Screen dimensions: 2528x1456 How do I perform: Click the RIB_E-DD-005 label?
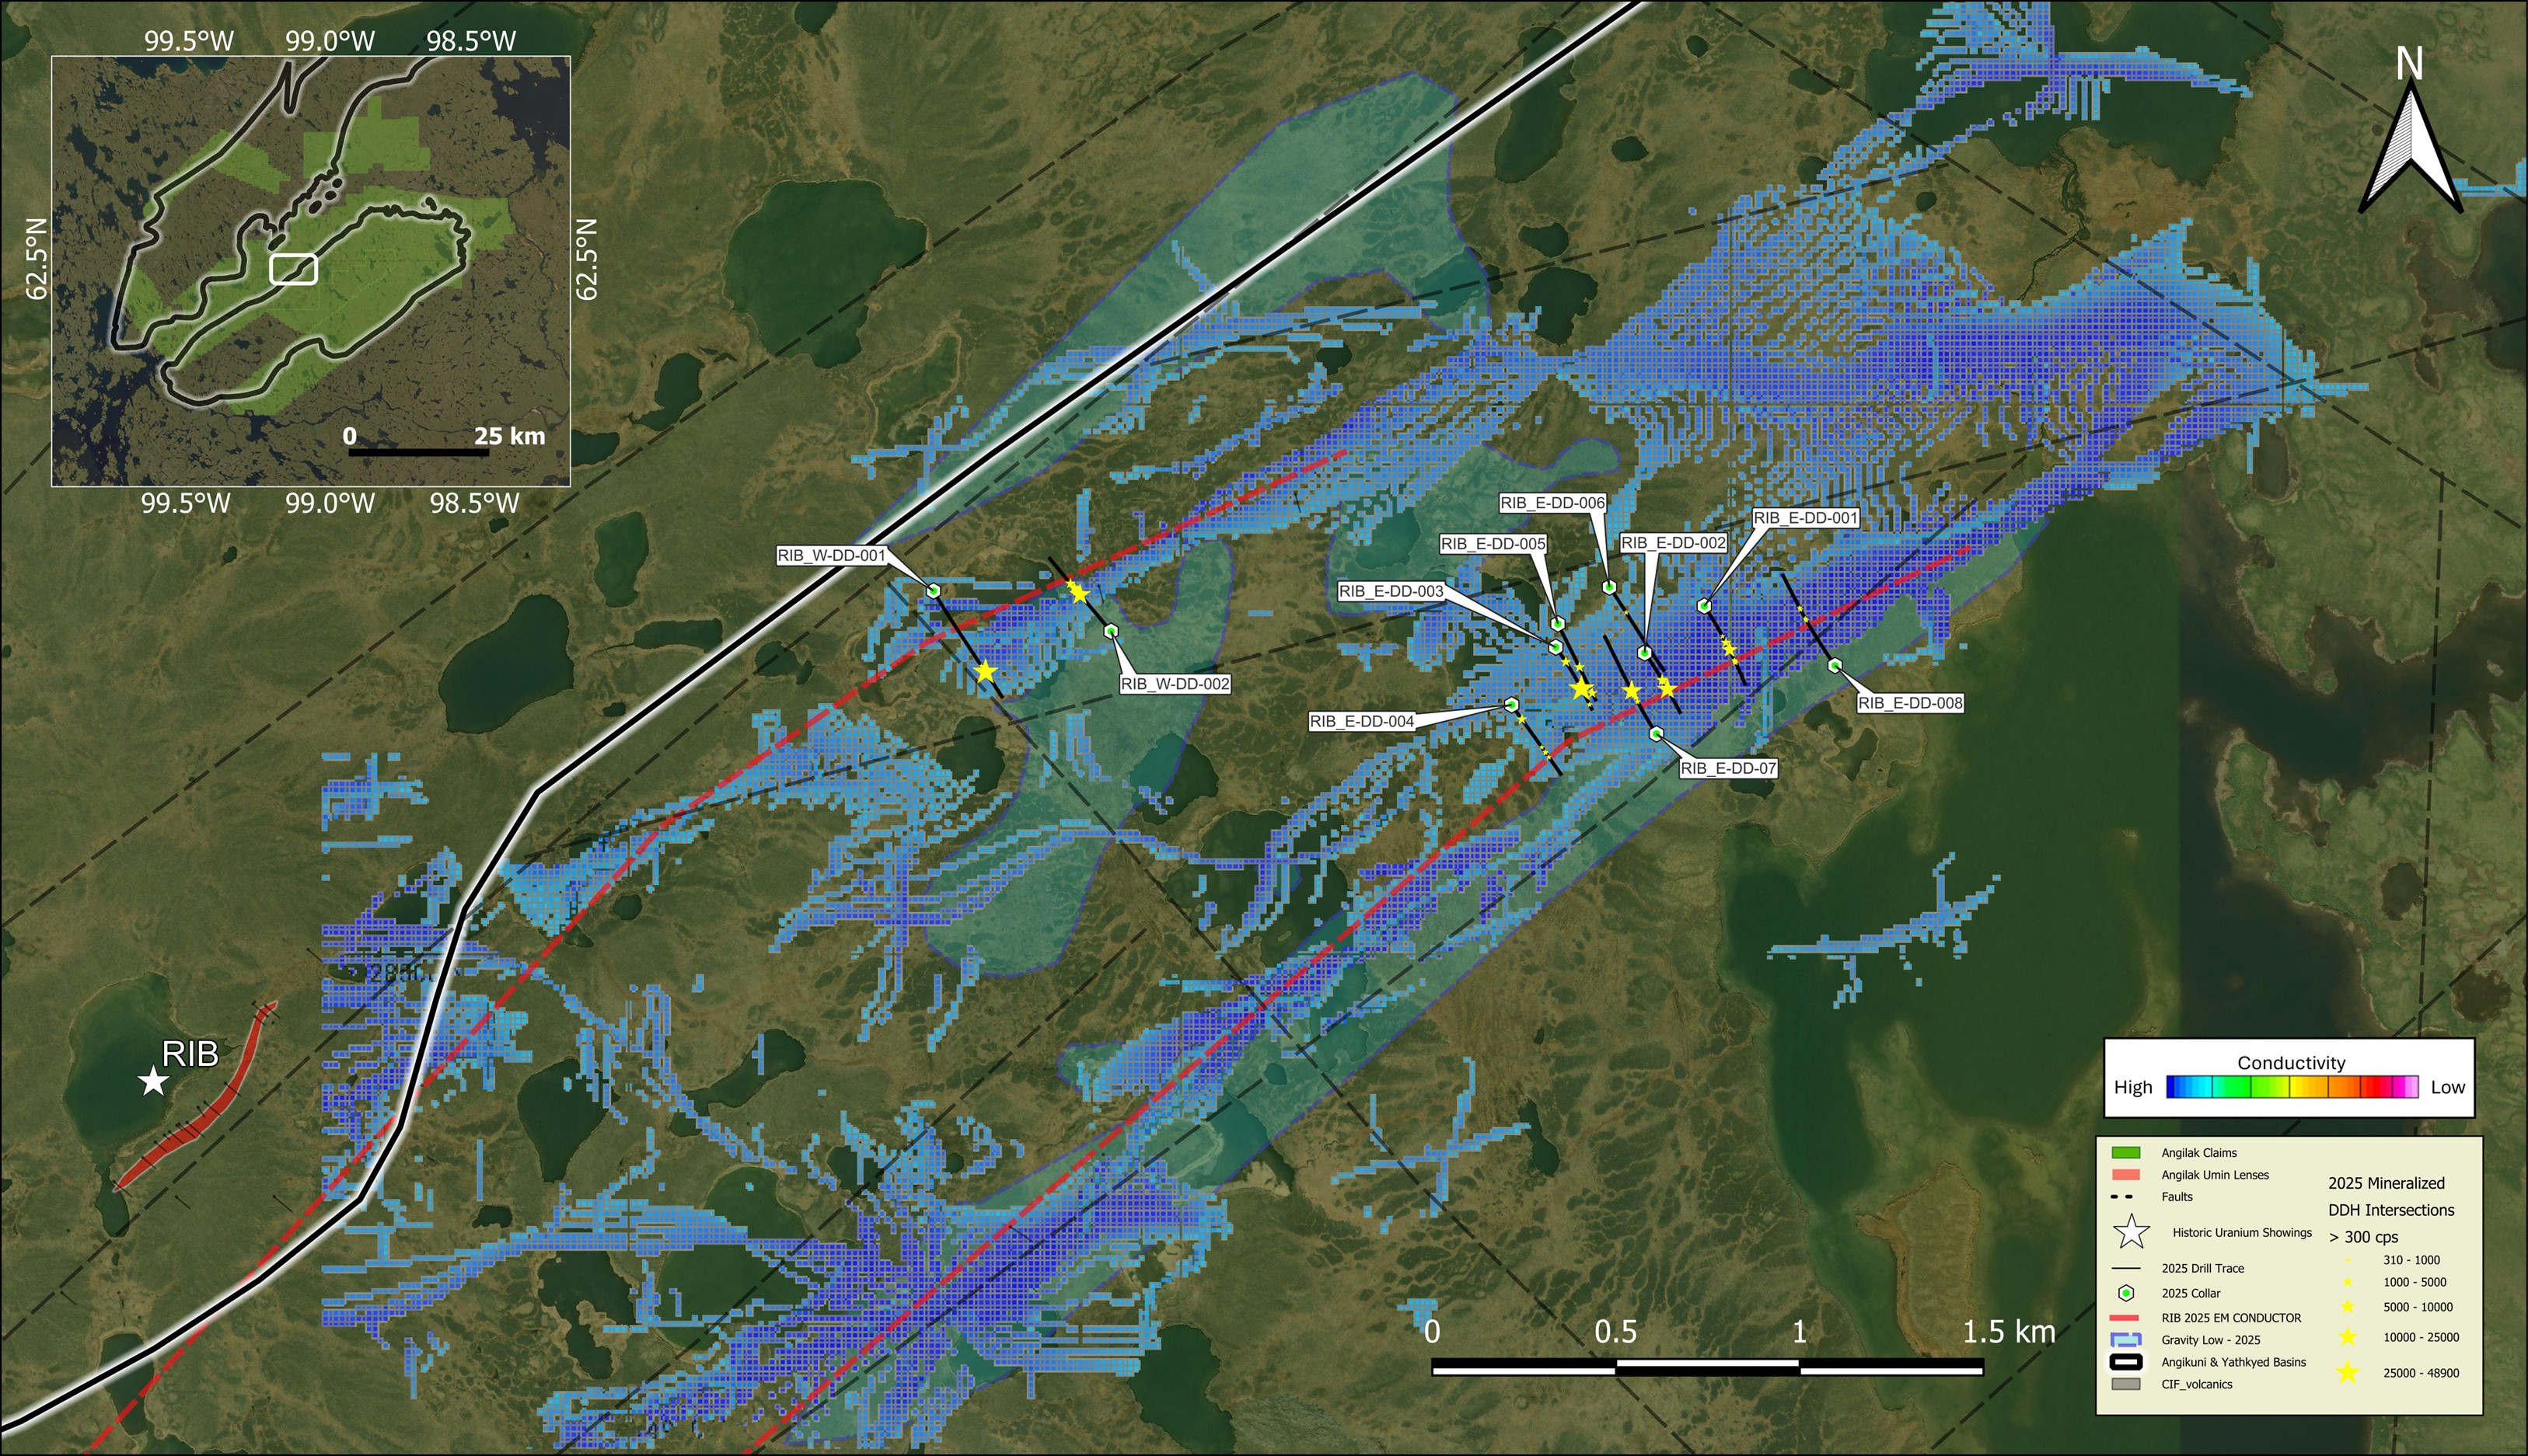[x=1493, y=544]
